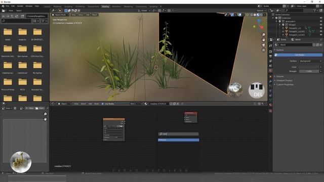Open the Slot 1 material slot dropdown
The width and height of the screenshot is (324, 182).
136,104
